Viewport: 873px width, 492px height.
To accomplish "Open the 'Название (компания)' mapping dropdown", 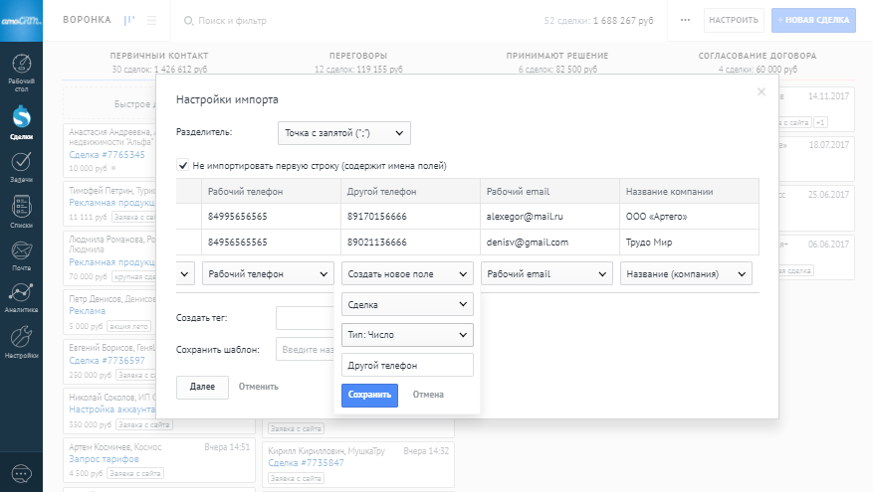I will coord(686,273).
